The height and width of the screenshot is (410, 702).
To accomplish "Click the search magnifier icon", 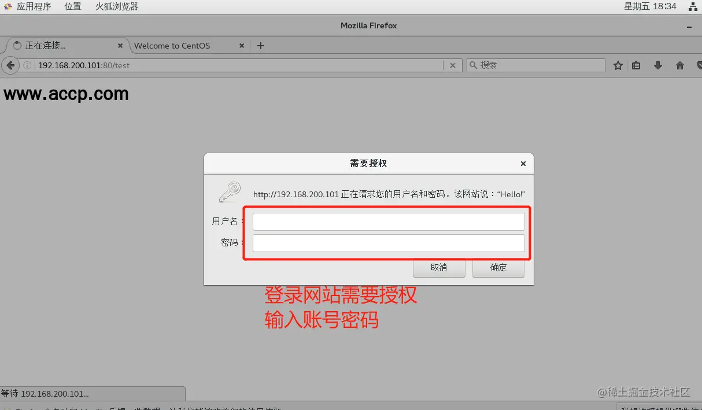I will (x=473, y=65).
